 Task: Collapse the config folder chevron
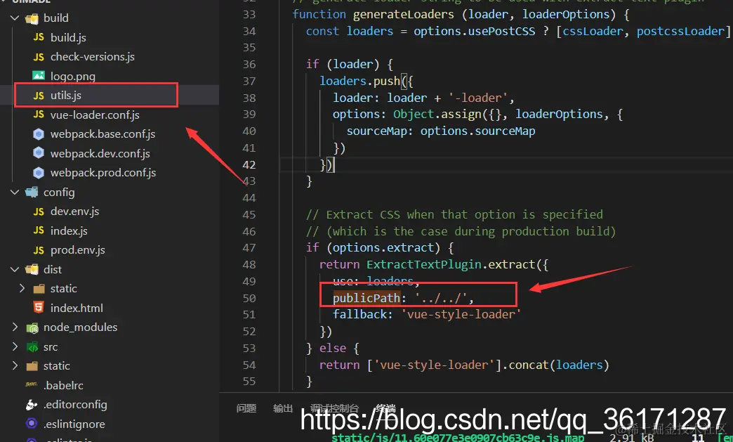click(15, 193)
